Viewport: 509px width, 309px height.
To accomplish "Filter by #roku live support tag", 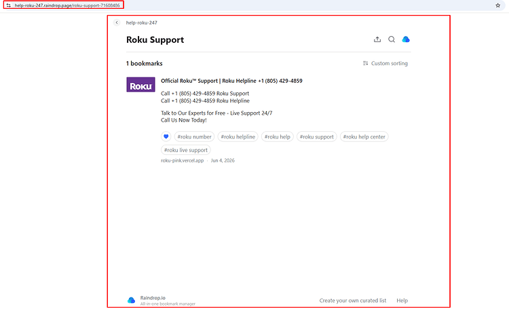I will (x=186, y=150).
